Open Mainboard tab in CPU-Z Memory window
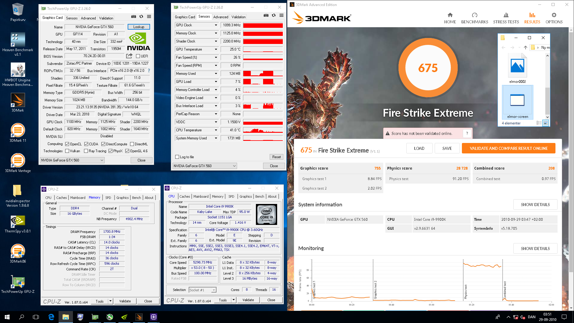The image size is (574, 323). tap(78, 198)
